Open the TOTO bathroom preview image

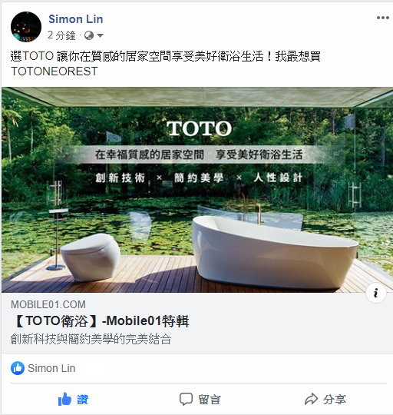tap(197, 190)
